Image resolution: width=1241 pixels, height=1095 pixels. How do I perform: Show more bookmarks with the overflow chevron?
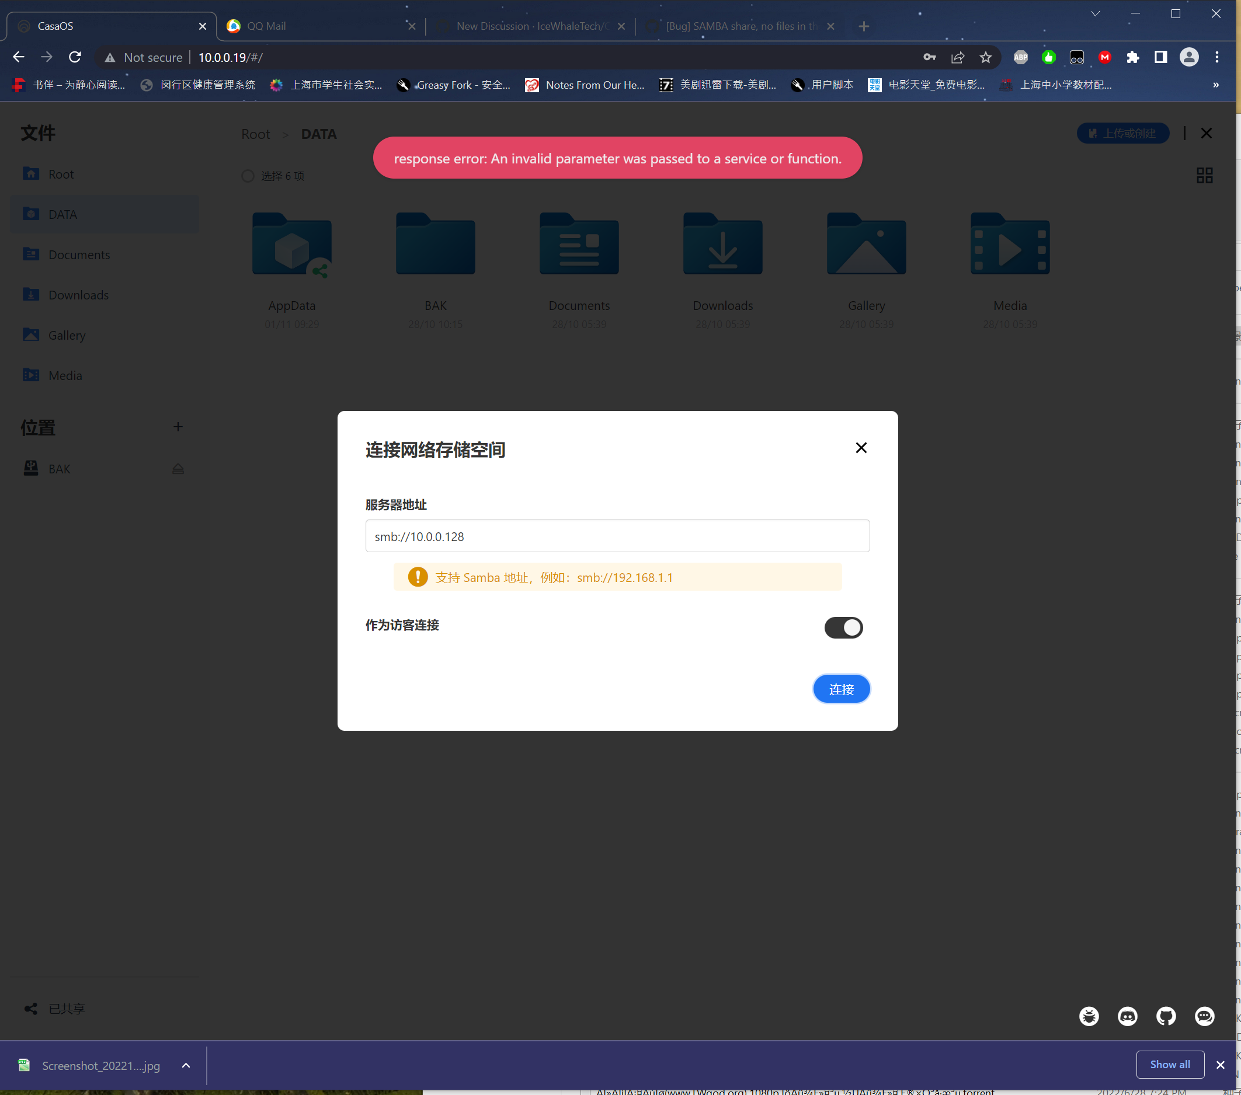(1215, 85)
